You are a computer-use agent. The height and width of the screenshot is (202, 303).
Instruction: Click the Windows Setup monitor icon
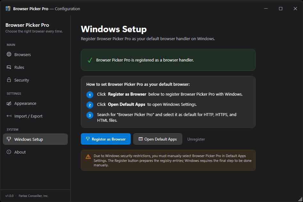tap(9, 139)
